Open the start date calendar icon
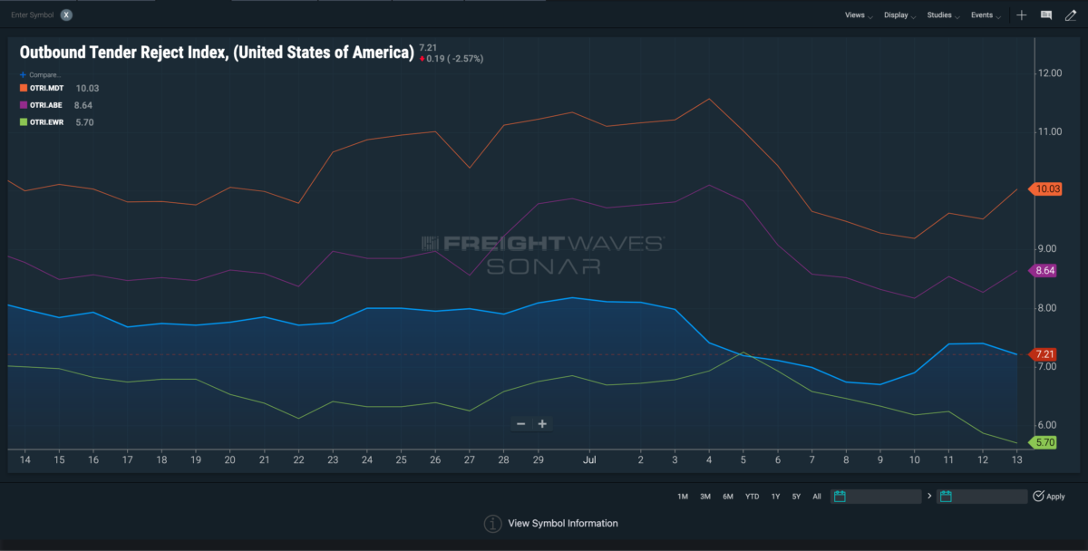This screenshot has width=1088, height=551. coord(840,497)
